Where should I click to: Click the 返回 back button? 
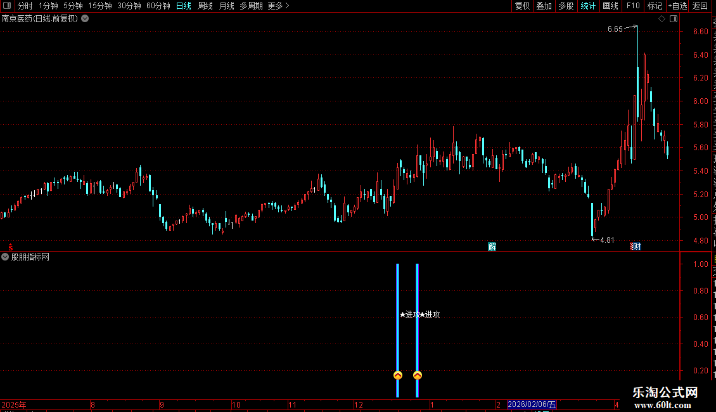click(700, 6)
